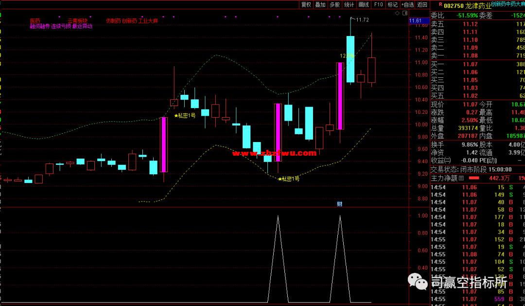This screenshot has width=525, height=306.
Task: Open the 仿制药 concept tag
Action: [113, 21]
